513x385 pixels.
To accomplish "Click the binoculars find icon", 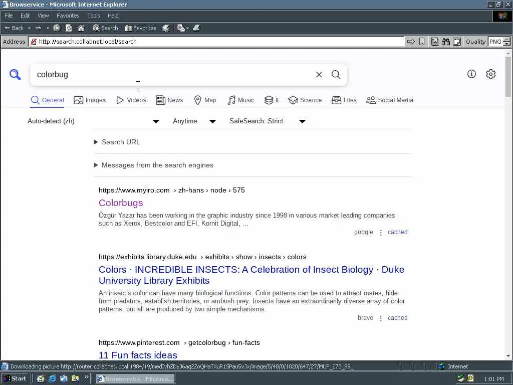I will point(445,42).
